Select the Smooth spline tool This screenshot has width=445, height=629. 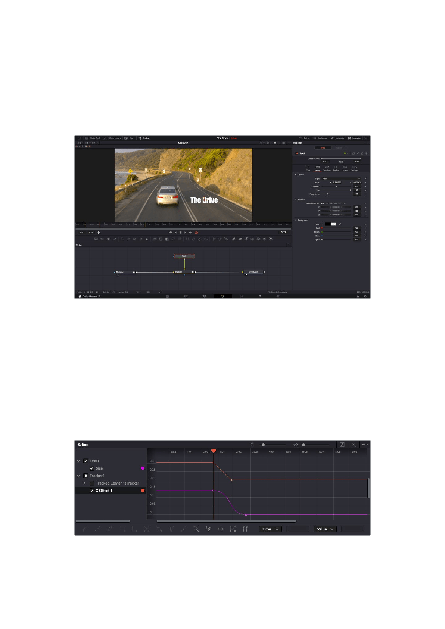click(x=85, y=529)
